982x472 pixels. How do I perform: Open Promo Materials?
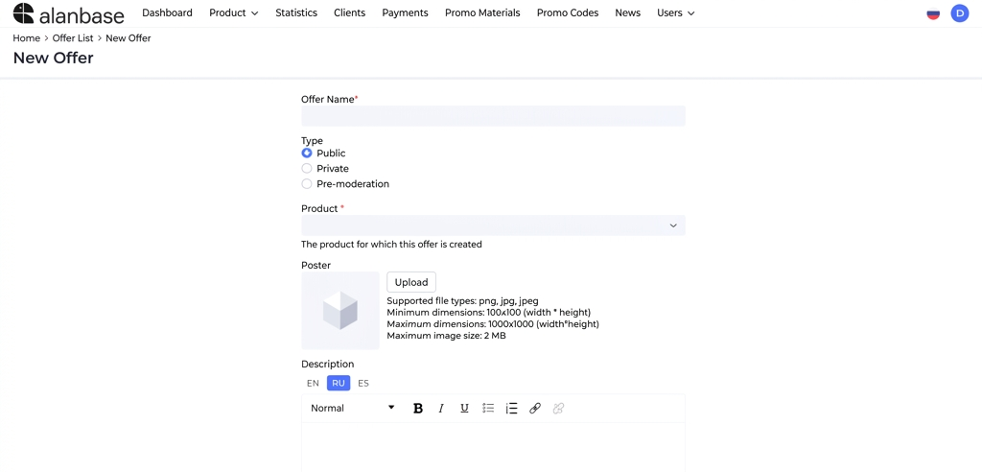(x=482, y=12)
